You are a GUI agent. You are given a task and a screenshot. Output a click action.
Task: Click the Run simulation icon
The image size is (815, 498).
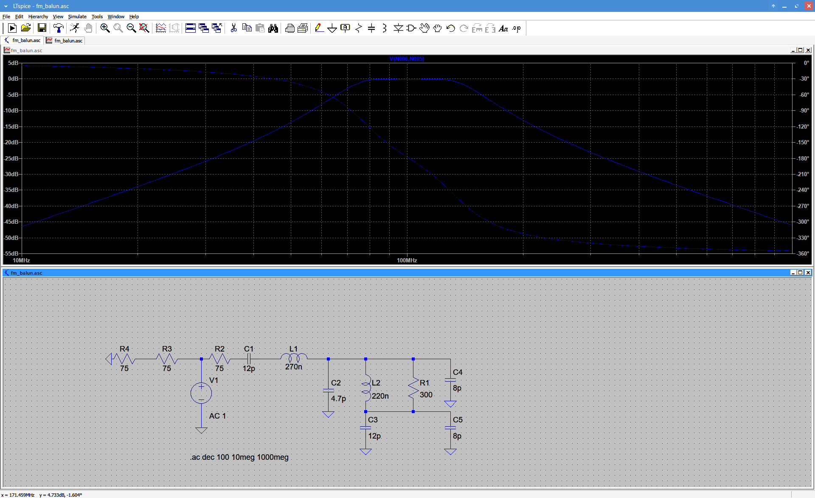pyautogui.click(x=74, y=28)
